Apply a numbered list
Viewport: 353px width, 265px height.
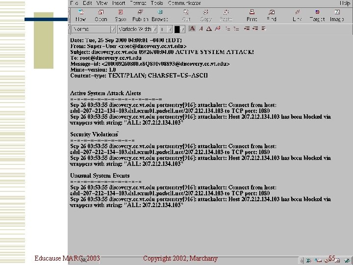pos(236,28)
